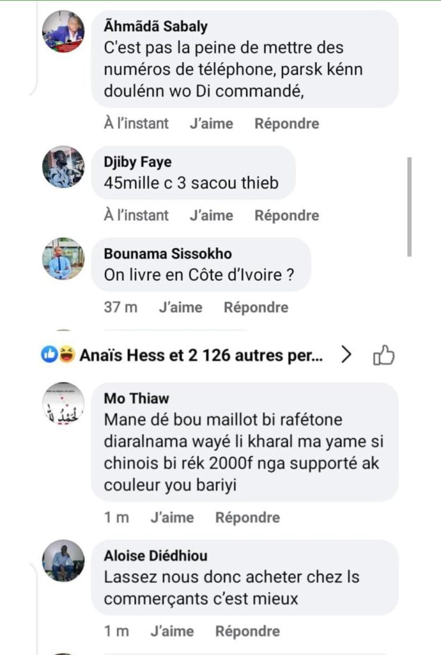Open Bounama Sissokho's profile avatar
Image resolution: width=441 pixels, height=655 pixels.
63,259
